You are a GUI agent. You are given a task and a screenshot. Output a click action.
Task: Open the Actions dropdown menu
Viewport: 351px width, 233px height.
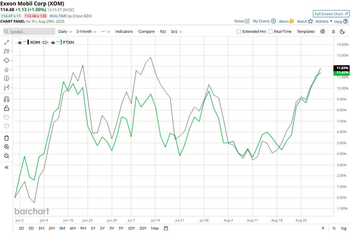[324, 21]
